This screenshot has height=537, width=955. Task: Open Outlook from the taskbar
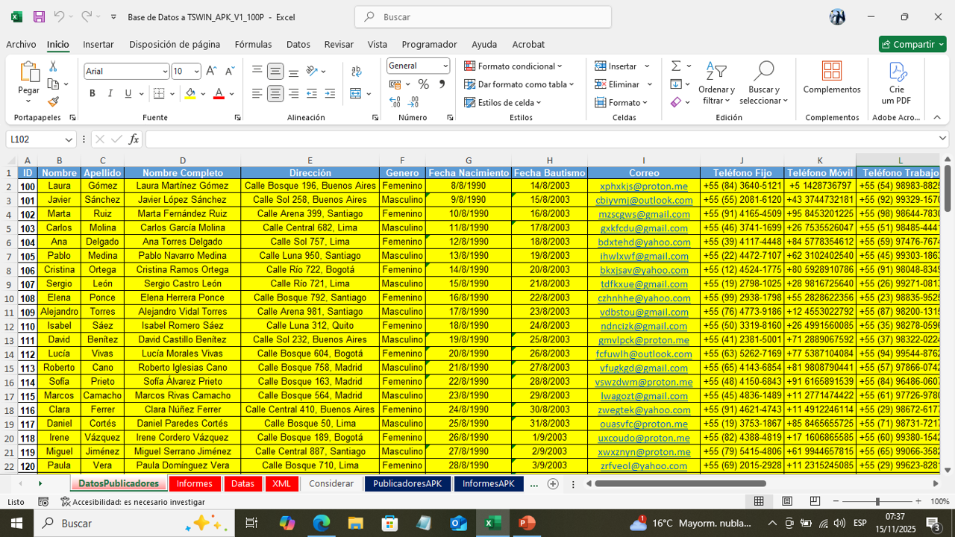[458, 524]
